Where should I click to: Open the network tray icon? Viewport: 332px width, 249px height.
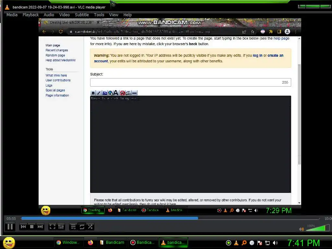click(267, 243)
